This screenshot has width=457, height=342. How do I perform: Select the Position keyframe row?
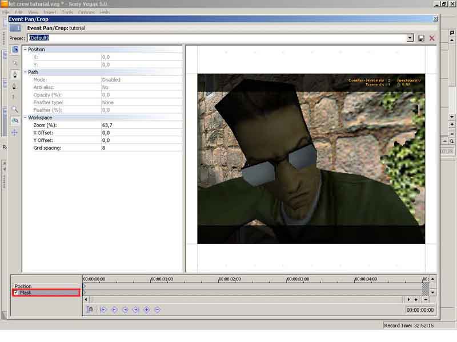[46, 286]
